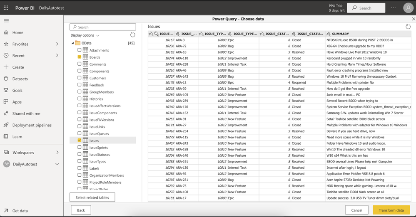
Task: Expand the DailyAutotest workspace chevron
Action: (57, 164)
